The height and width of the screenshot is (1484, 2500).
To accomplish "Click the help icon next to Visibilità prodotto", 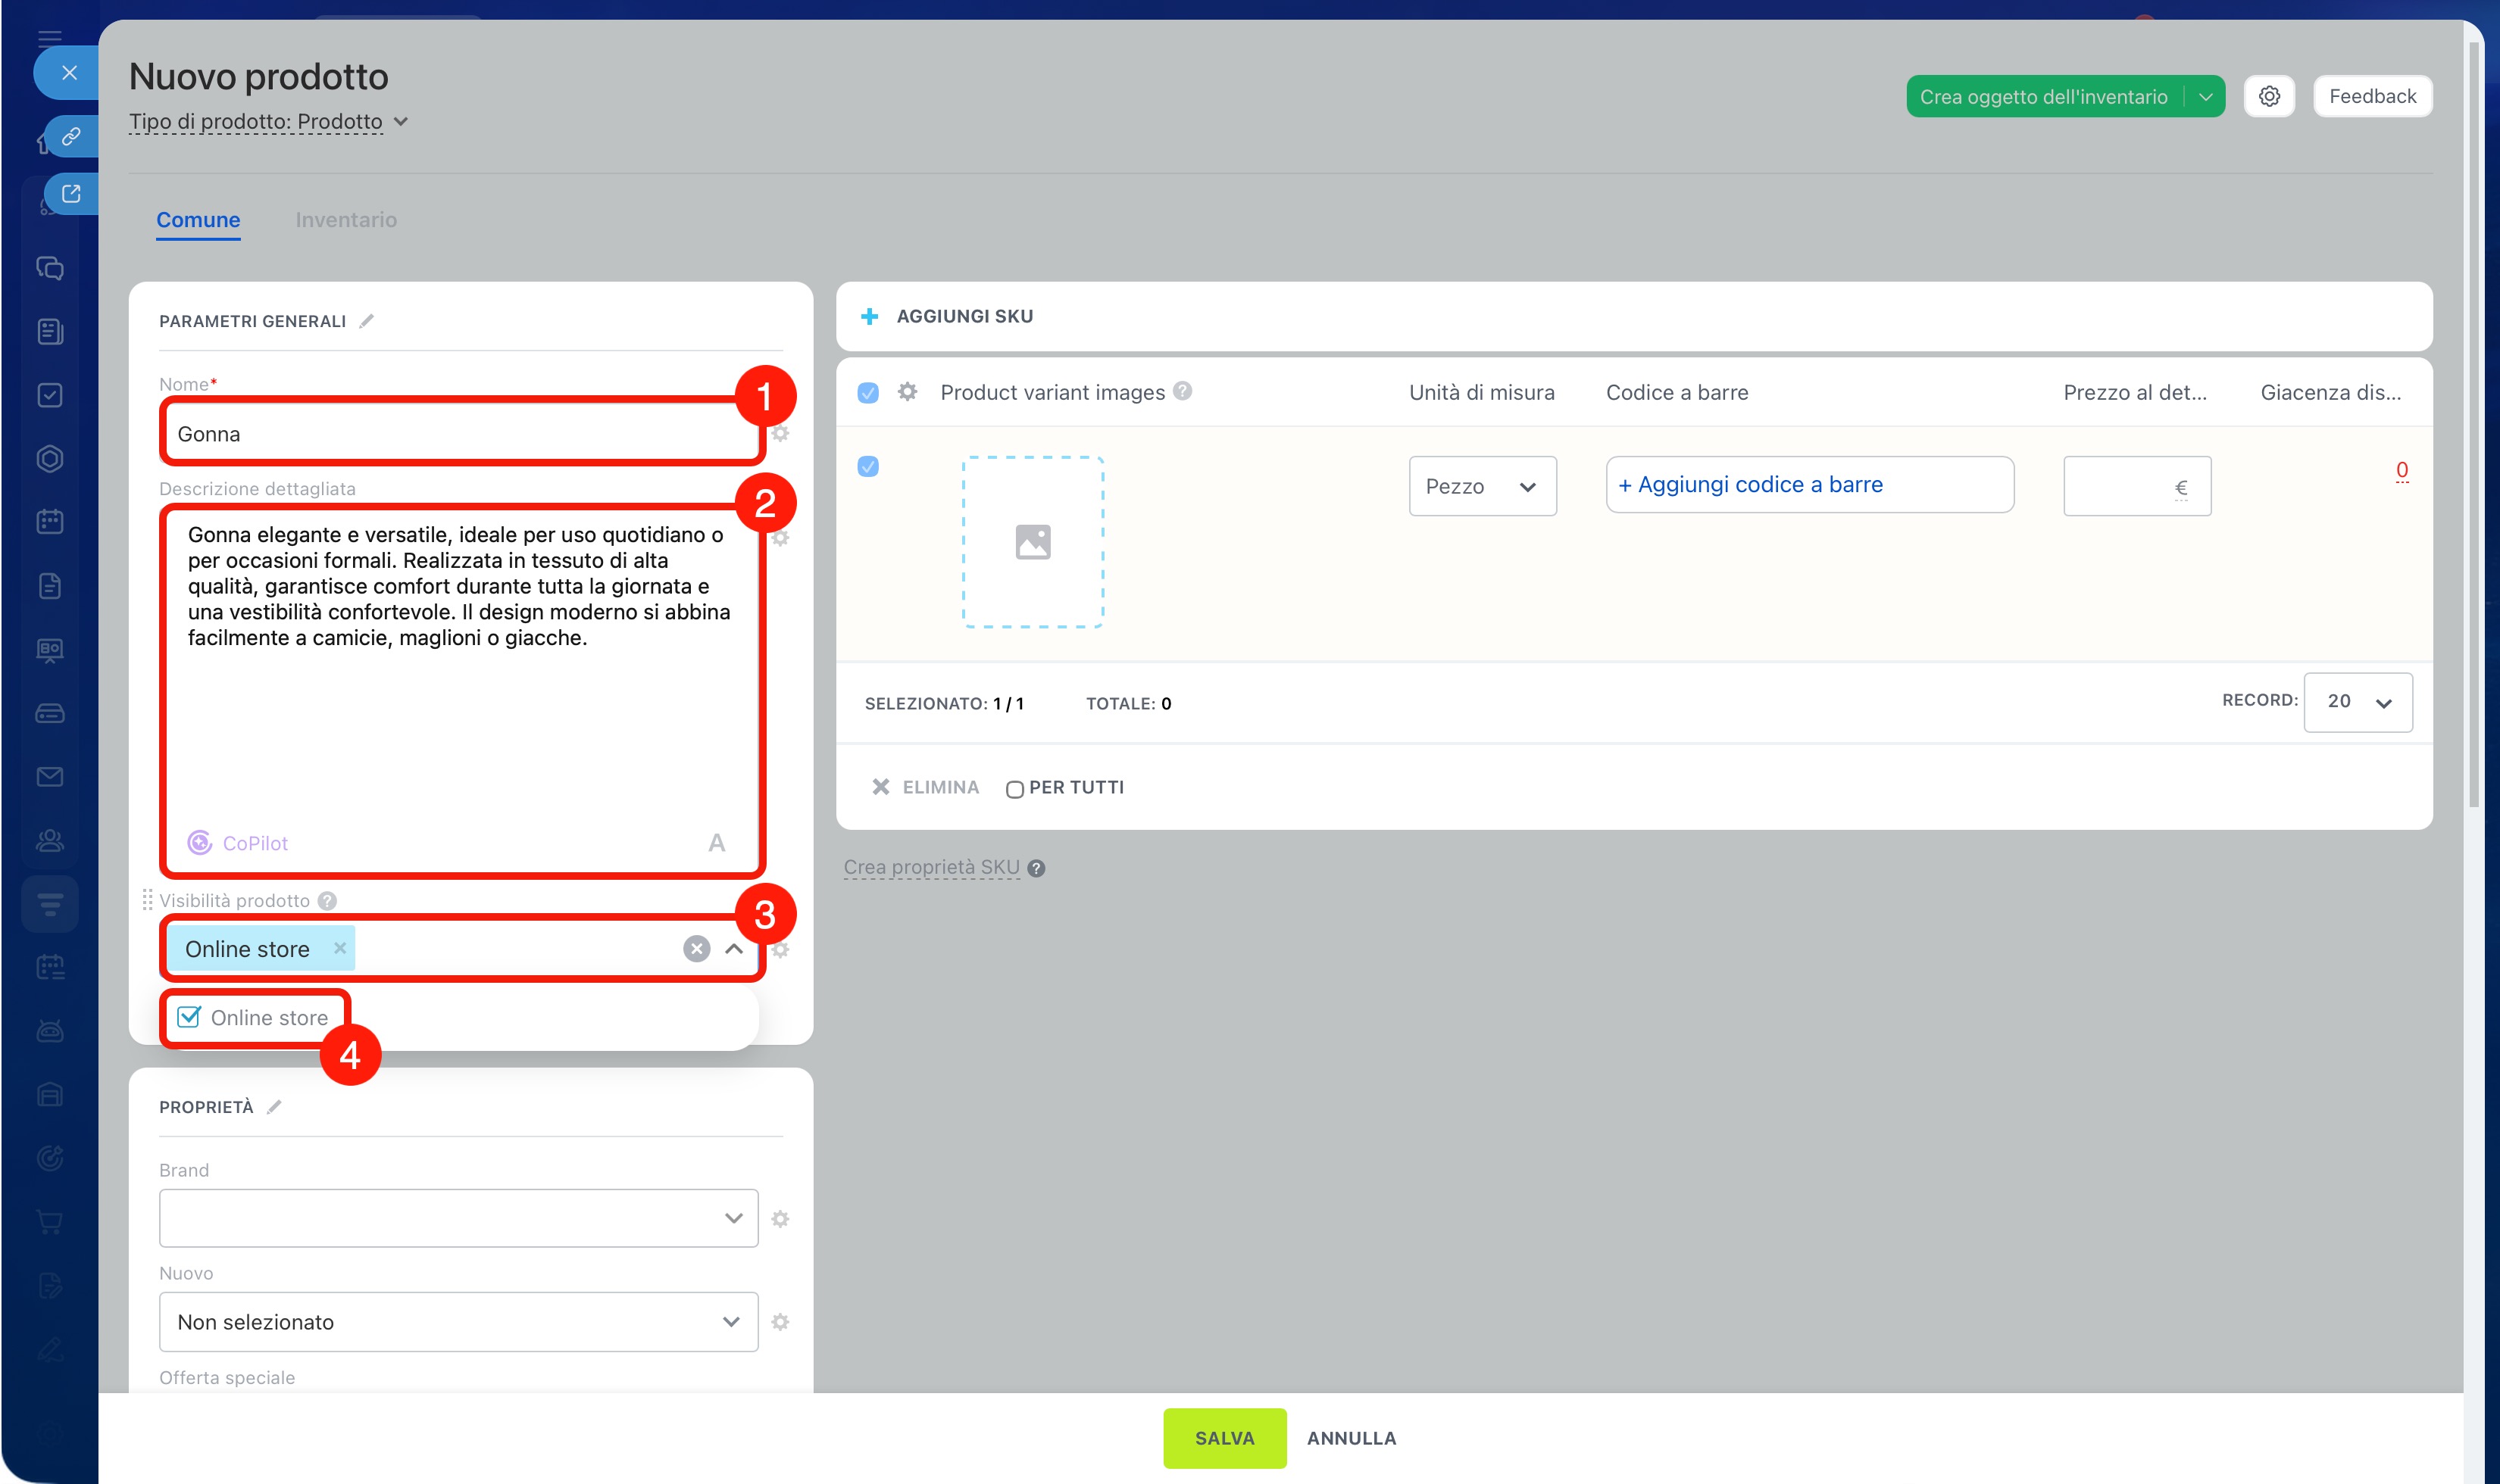I will 327,901.
